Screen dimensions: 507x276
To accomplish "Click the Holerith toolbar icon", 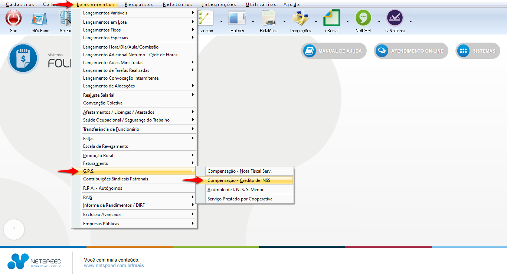I will click(237, 18).
